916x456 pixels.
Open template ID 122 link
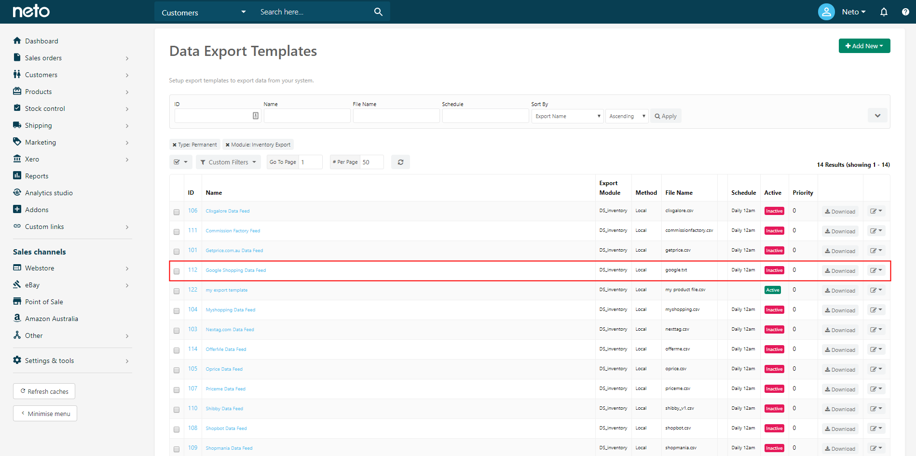192,290
